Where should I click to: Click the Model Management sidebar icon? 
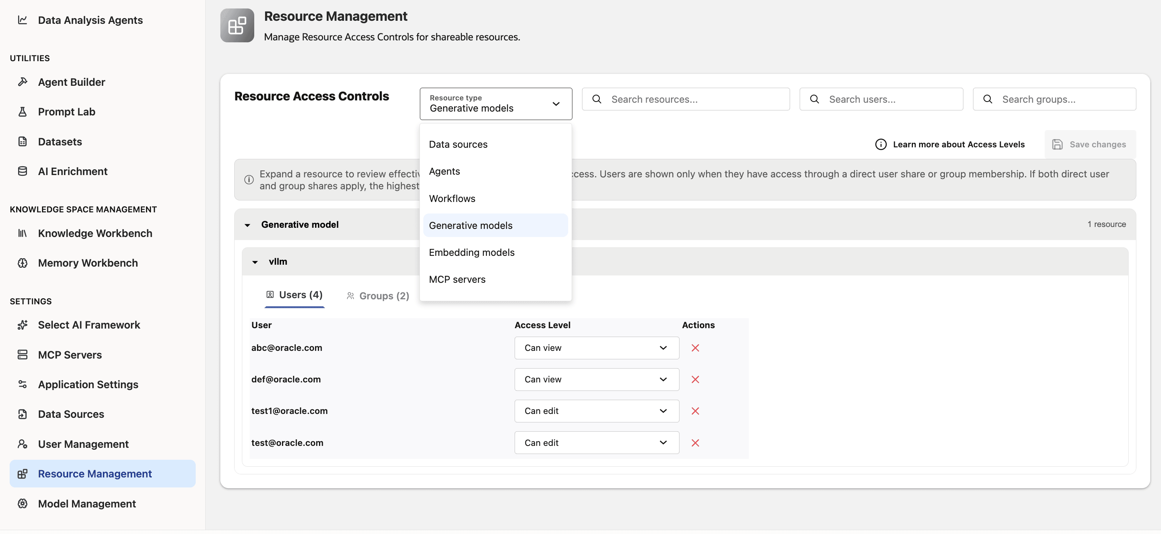coord(23,503)
